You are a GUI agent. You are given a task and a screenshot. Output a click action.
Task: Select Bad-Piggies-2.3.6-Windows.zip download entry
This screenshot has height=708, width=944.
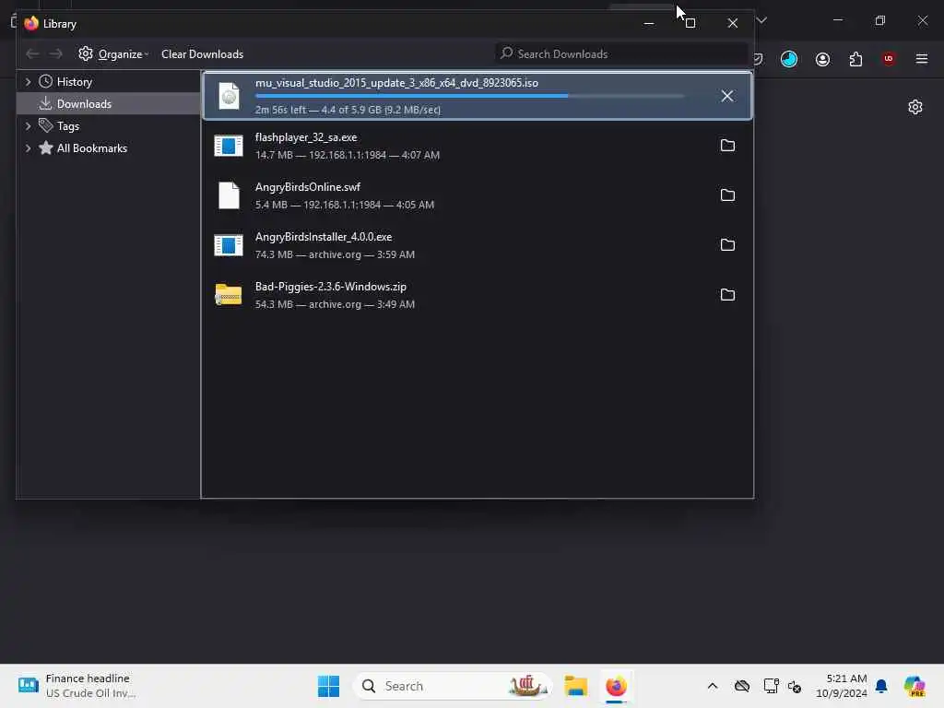[x=478, y=295]
